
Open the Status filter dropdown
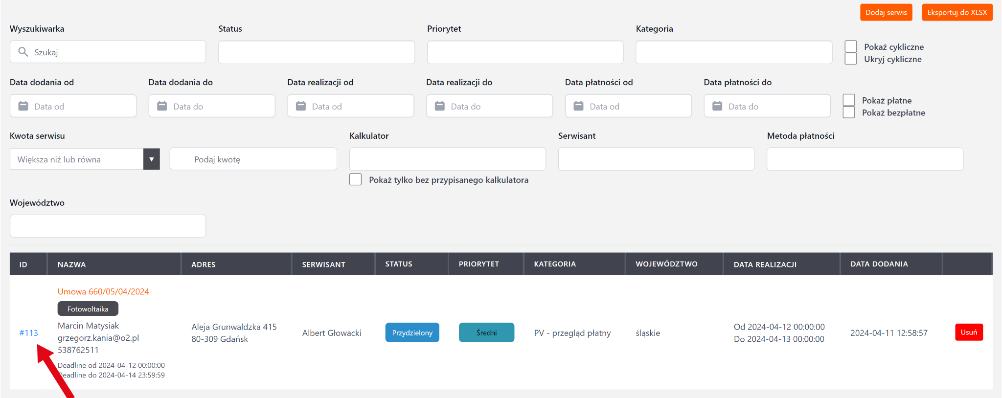317,52
